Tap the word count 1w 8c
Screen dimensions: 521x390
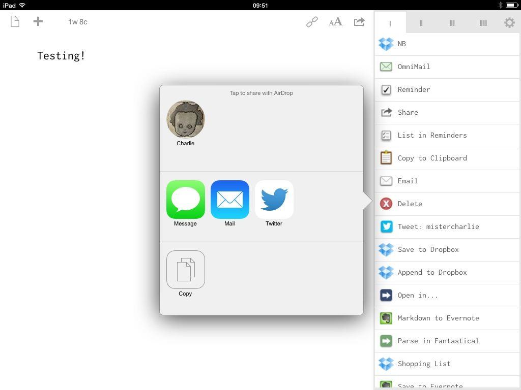pyautogui.click(x=78, y=22)
